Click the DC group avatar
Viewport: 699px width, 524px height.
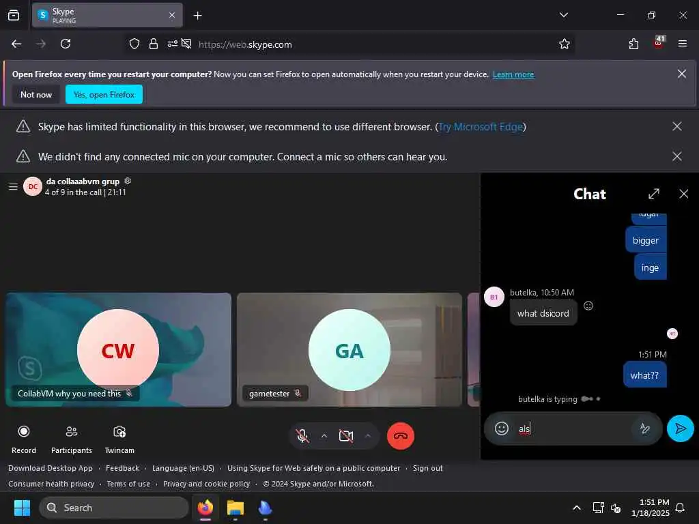click(33, 187)
